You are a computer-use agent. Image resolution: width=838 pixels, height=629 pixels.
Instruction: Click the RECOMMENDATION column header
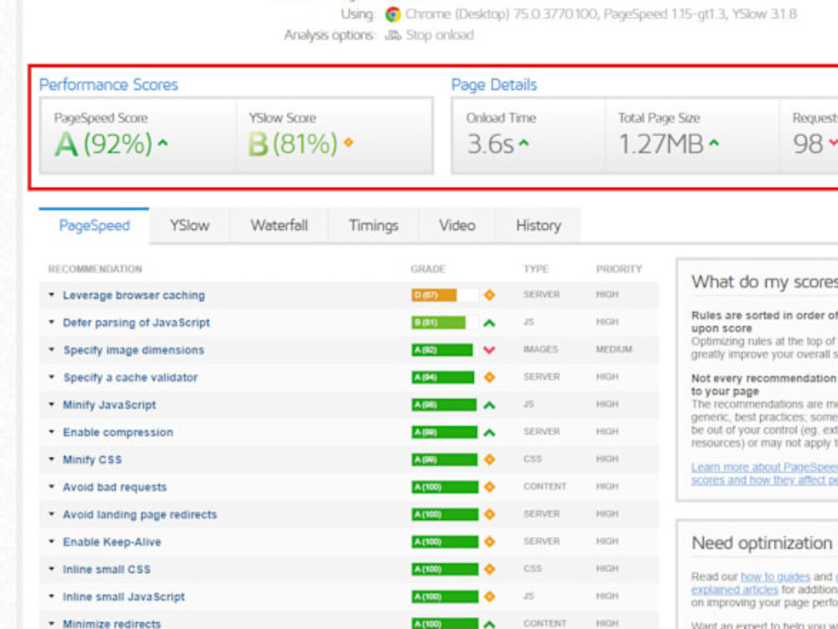click(96, 269)
